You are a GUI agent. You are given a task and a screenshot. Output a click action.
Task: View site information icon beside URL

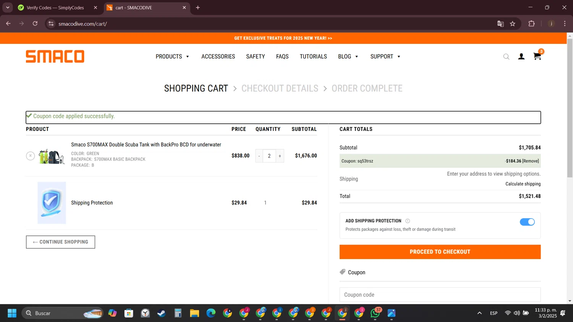point(51,24)
